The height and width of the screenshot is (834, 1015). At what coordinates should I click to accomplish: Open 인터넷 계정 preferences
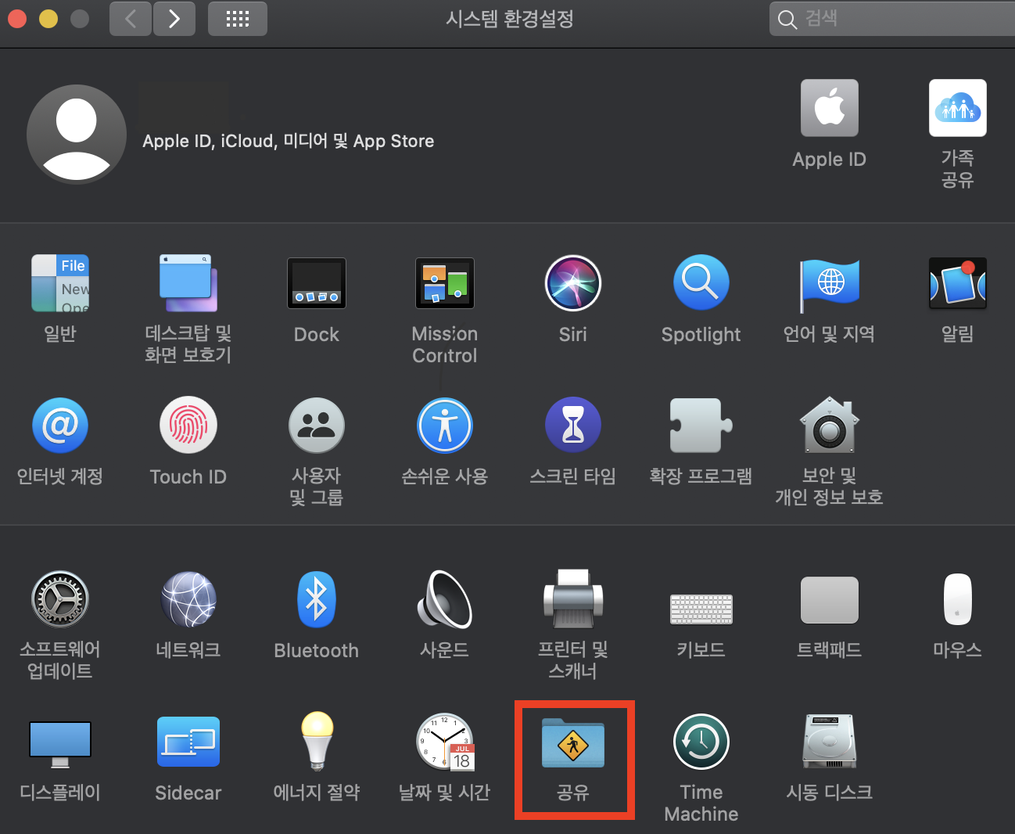[x=60, y=426]
